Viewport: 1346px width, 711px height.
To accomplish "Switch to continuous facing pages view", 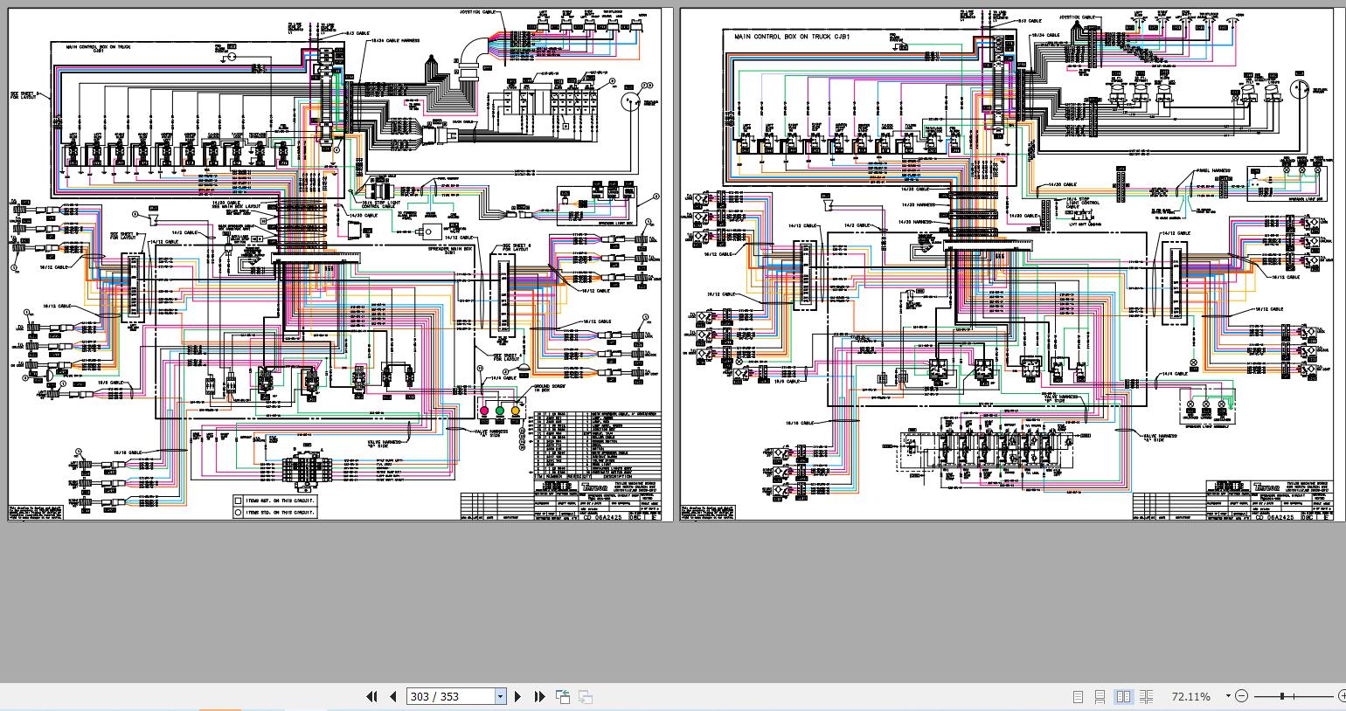I will point(1146,696).
